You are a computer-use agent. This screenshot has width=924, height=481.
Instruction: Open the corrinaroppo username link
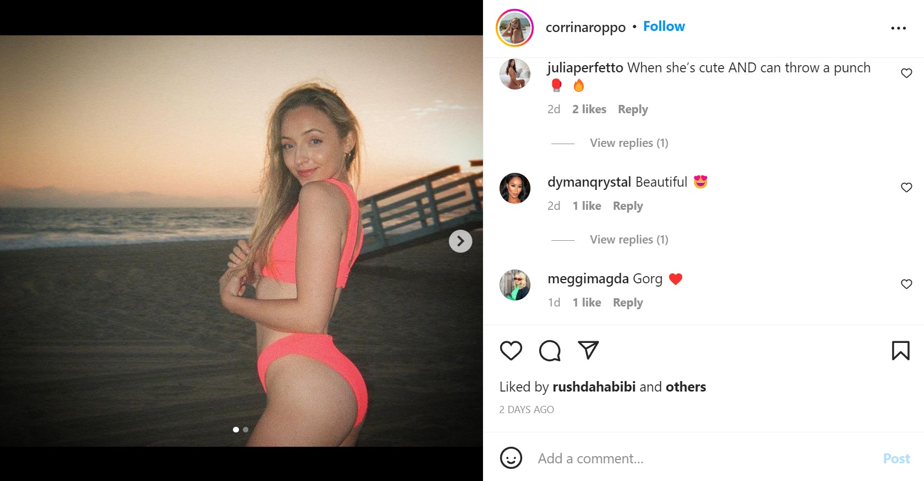(x=586, y=27)
